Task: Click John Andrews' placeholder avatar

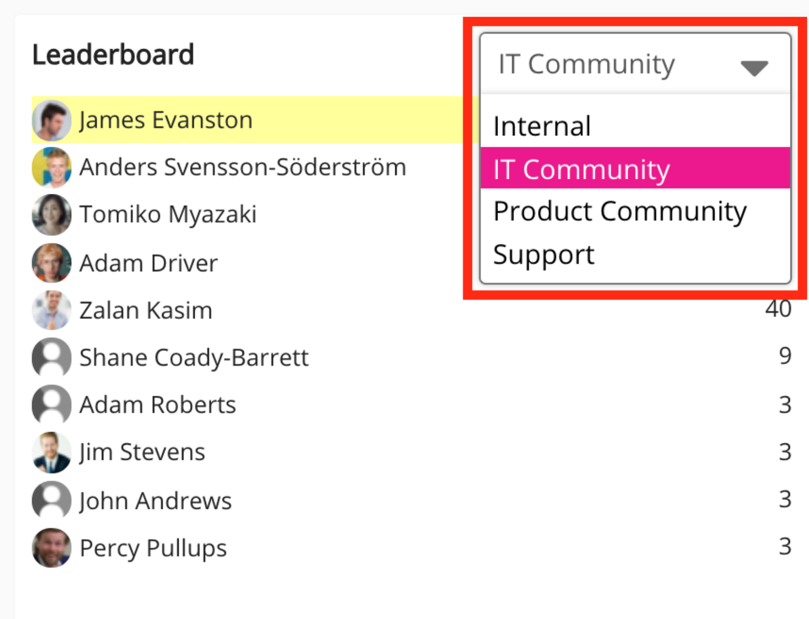Action: coord(51,500)
